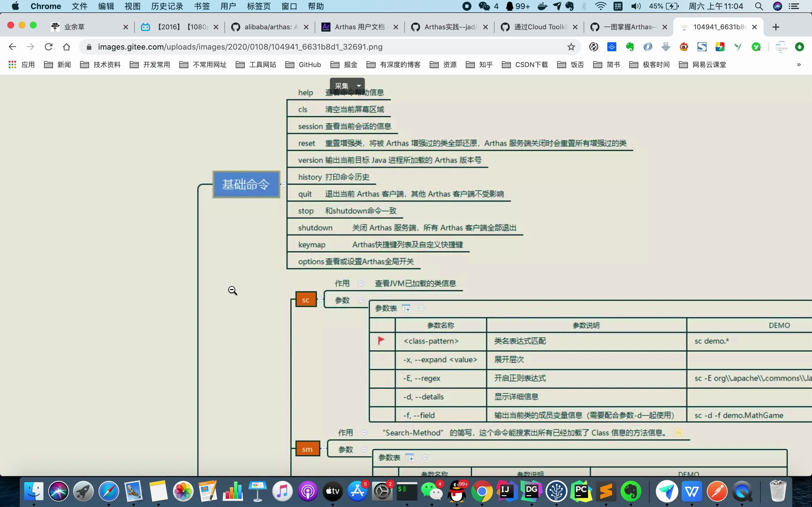Click the volume icon in menu bar
The image size is (812, 507).
click(x=636, y=6)
